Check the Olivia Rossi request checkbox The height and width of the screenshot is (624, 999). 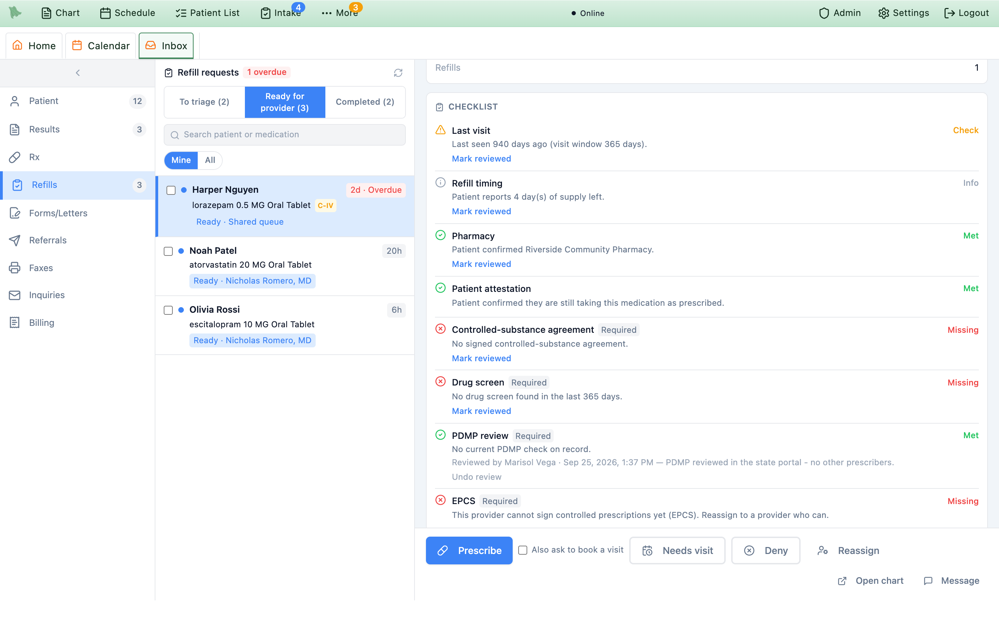168,310
